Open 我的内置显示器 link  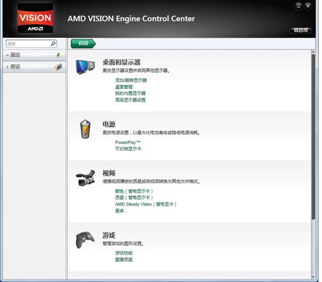(x=130, y=93)
